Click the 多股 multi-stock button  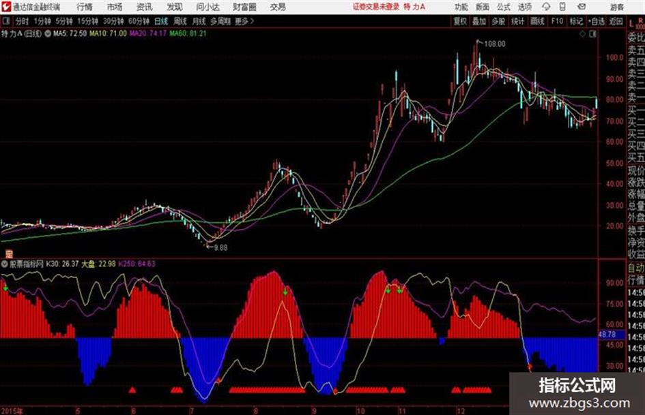pos(498,21)
